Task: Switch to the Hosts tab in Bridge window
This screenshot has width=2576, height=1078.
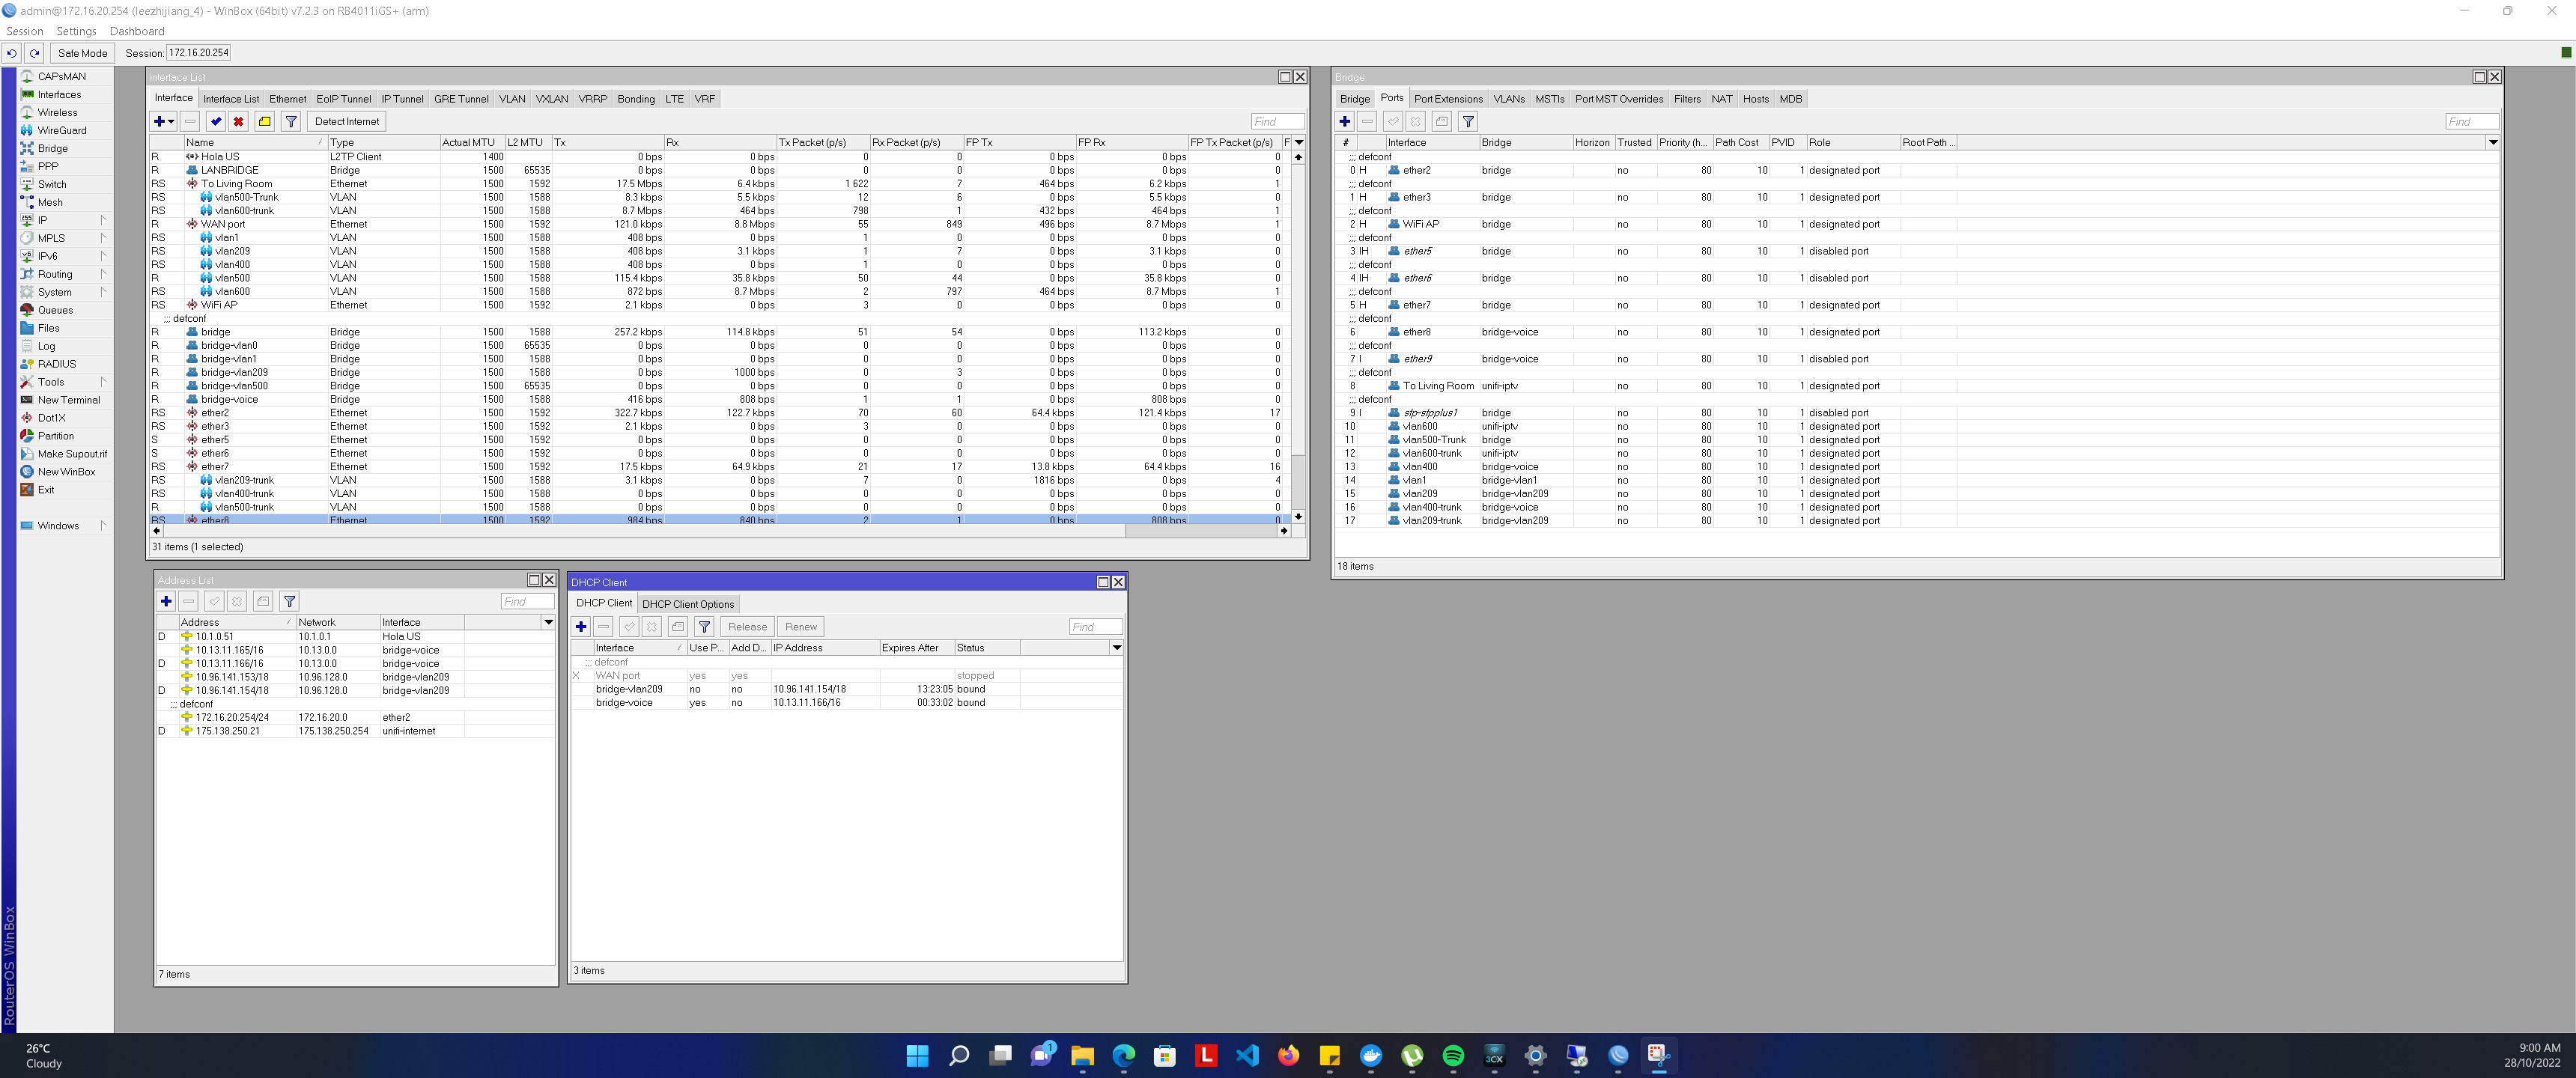Action: pos(1756,99)
